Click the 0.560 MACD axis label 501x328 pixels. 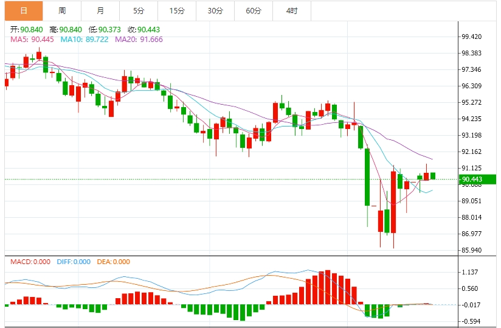coord(470,288)
